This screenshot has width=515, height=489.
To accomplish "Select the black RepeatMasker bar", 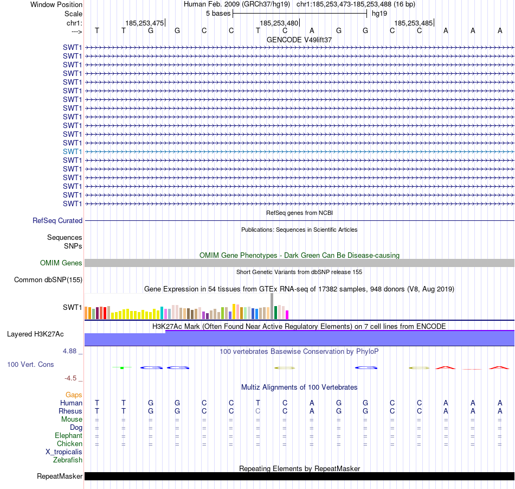I will (299, 476).
